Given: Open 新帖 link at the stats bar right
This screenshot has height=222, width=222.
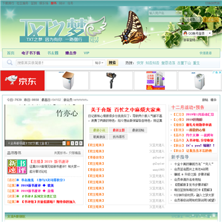Looking at the screenshot, I should [205, 100].
